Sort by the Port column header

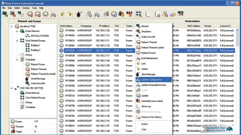[x=117, y=26]
